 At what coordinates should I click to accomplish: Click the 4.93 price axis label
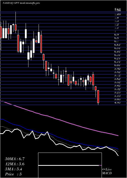point(117,102)
